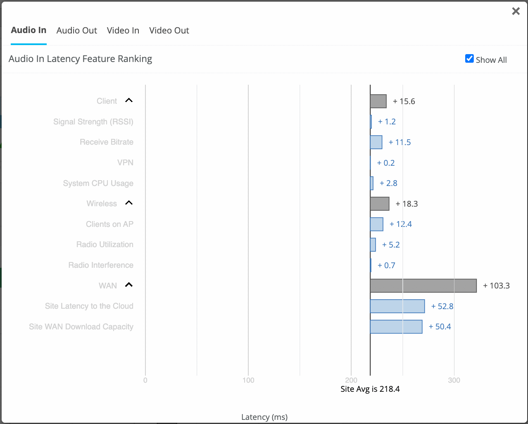Switch to the Audio Out tab
The width and height of the screenshot is (528, 424).
click(76, 30)
